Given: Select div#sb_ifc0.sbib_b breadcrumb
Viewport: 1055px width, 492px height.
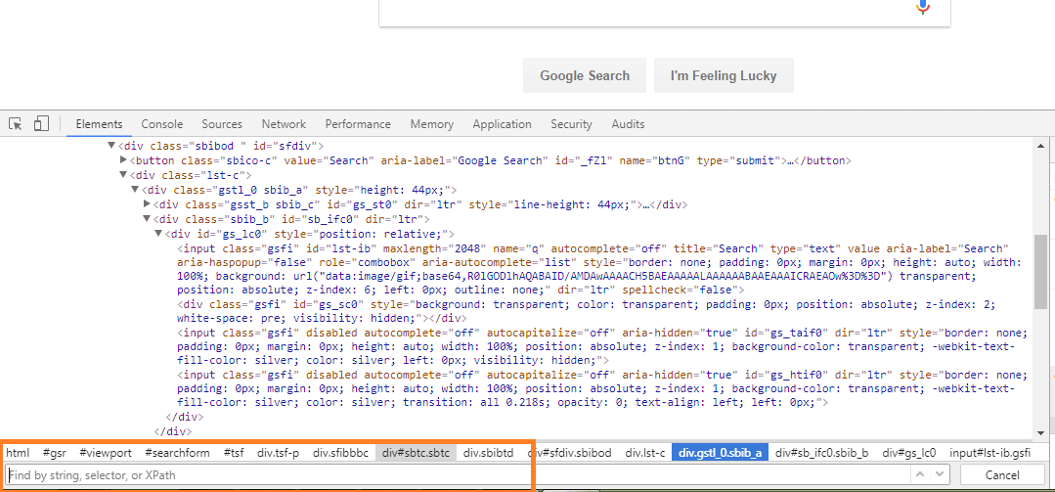Looking at the screenshot, I should pos(822,453).
